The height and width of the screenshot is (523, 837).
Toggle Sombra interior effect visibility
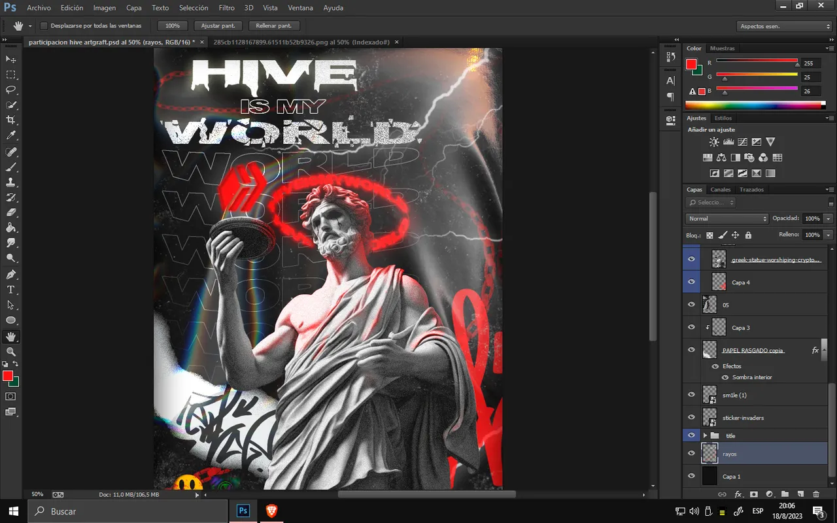coord(725,377)
